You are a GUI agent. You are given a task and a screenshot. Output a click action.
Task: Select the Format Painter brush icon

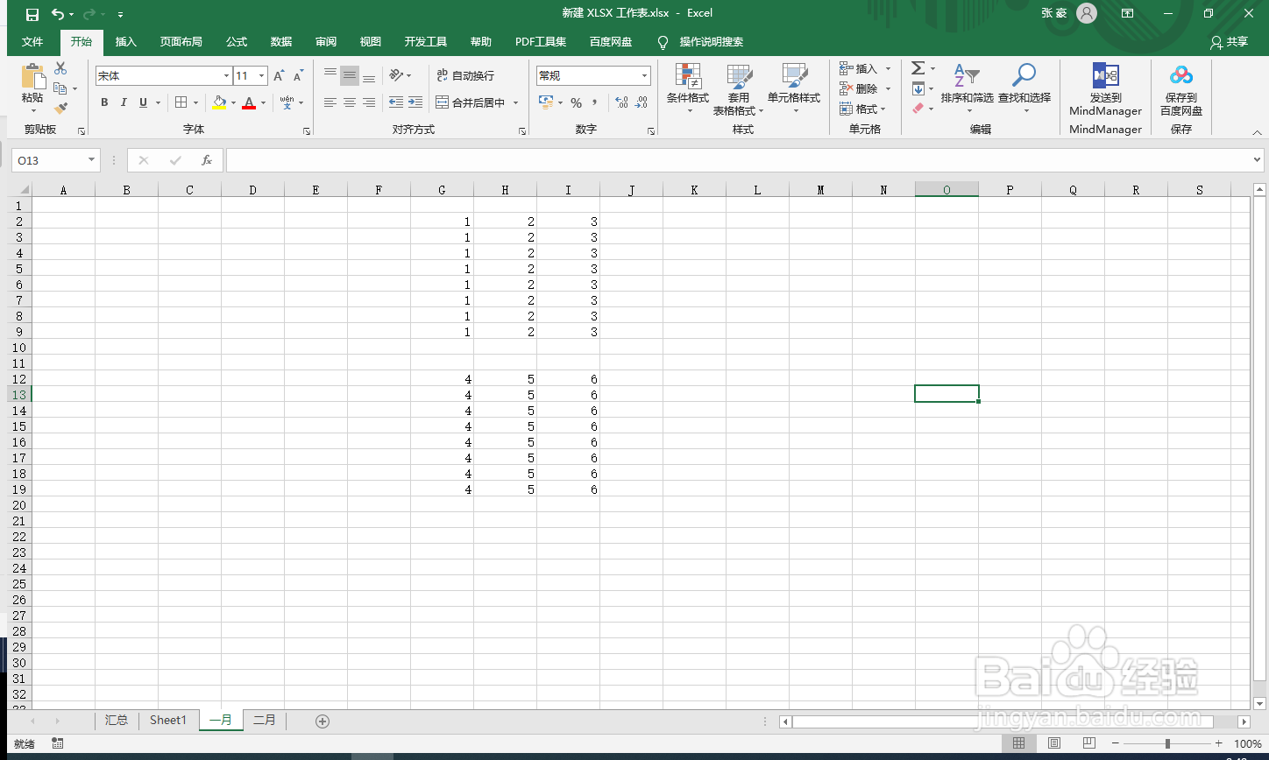(x=60, y=109)
